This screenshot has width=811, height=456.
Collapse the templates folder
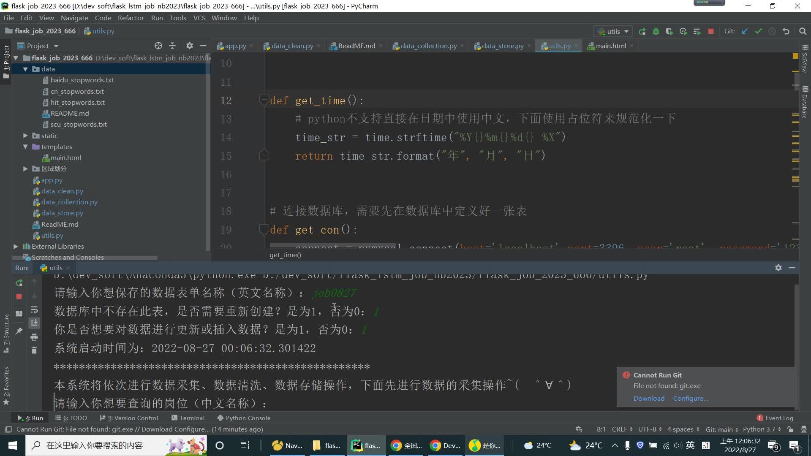pos(25,147)
